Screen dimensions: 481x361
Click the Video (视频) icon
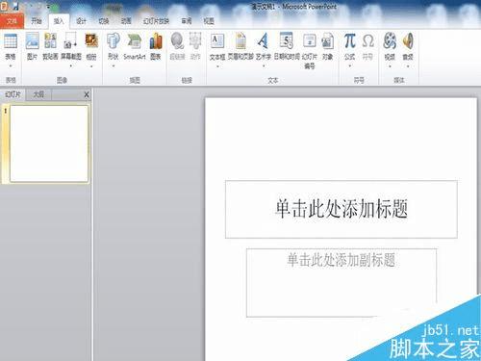(390, 41)
